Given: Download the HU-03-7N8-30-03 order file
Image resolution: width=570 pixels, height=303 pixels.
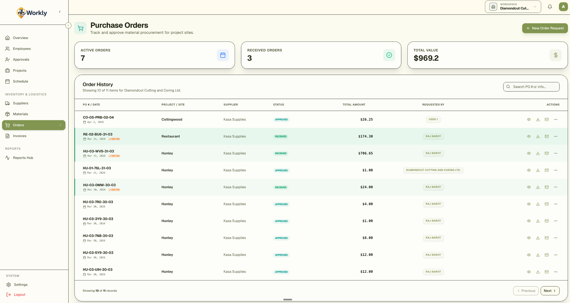Looking at the screenshot, I should [538, 238].
